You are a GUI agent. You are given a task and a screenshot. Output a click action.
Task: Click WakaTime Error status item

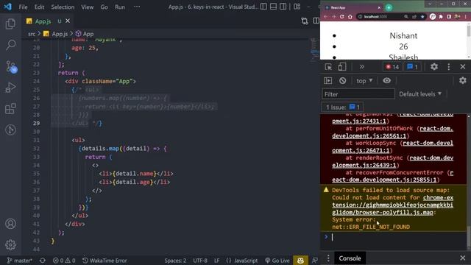(x=105, y=261)
